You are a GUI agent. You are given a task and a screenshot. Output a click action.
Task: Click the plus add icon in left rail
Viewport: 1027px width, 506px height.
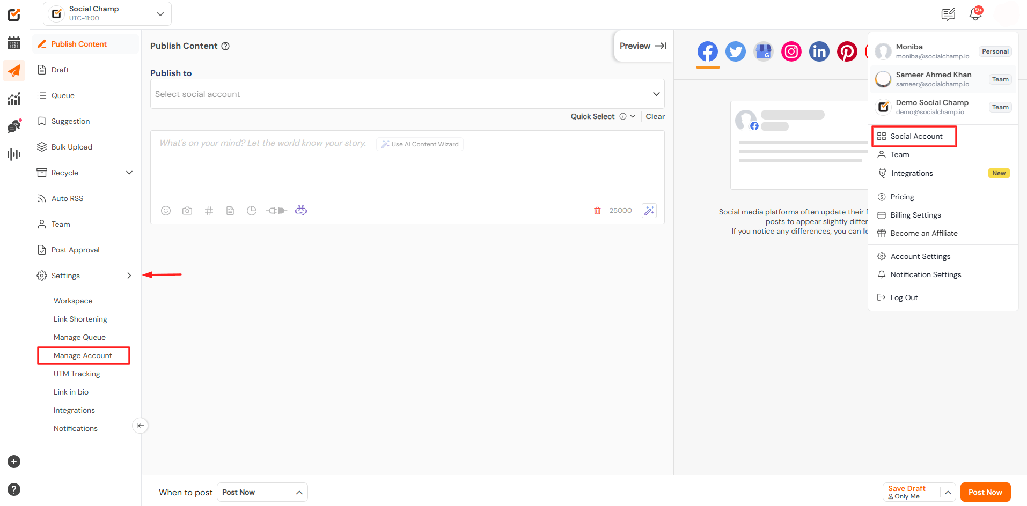[x=14, y=462]
